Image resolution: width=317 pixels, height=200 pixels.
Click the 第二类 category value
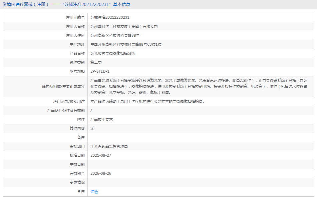tap(96, 62)
